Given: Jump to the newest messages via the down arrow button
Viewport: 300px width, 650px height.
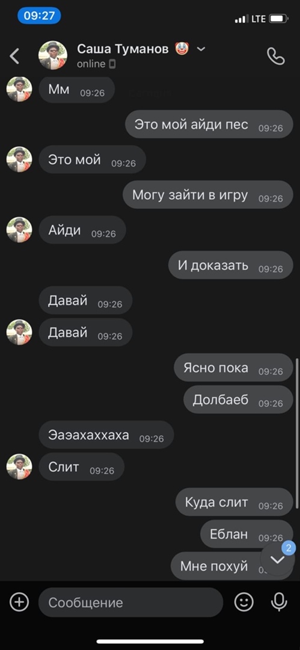Looking at the screenshot, I should pos(277,559).
